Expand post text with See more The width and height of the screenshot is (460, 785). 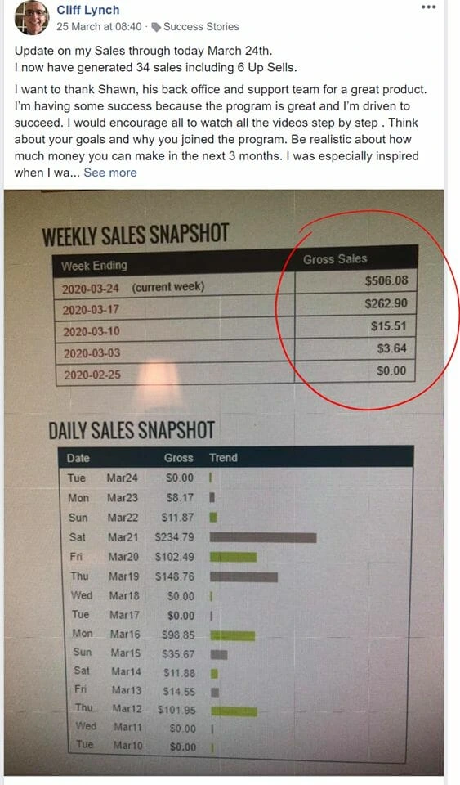pos(110,173)
